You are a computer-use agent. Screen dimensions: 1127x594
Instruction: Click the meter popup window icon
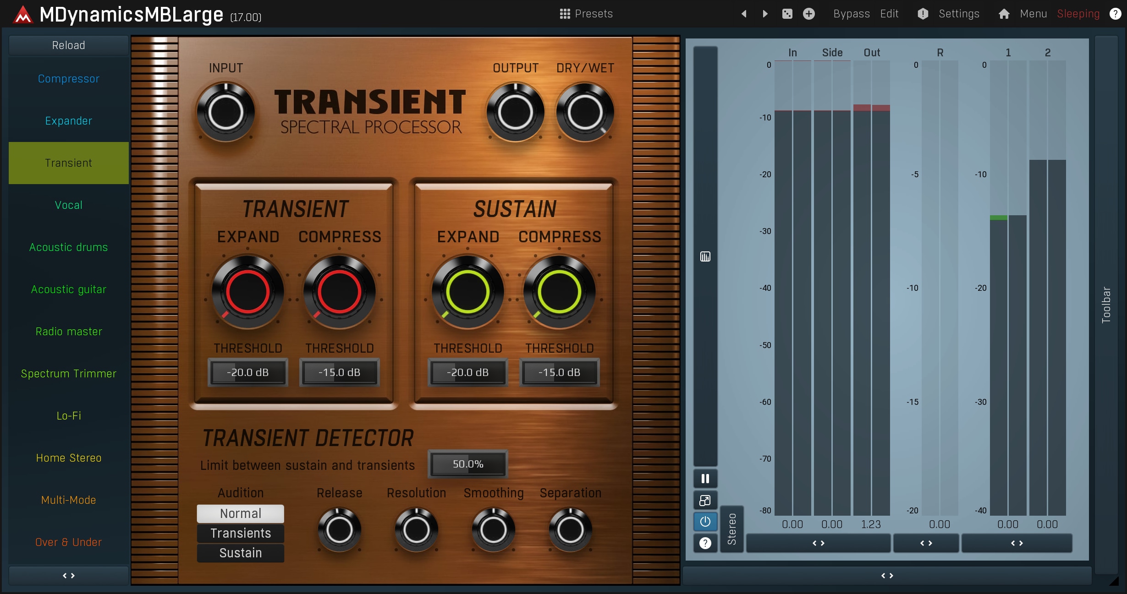(705, 500)
